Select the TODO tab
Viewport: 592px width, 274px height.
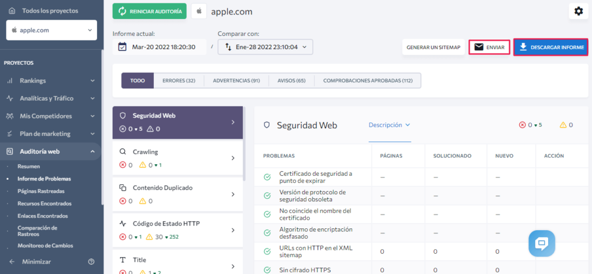138,81
